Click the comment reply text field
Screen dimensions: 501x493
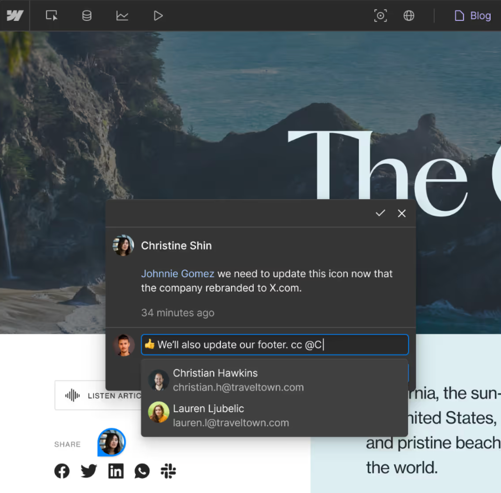tap(275, 344)
